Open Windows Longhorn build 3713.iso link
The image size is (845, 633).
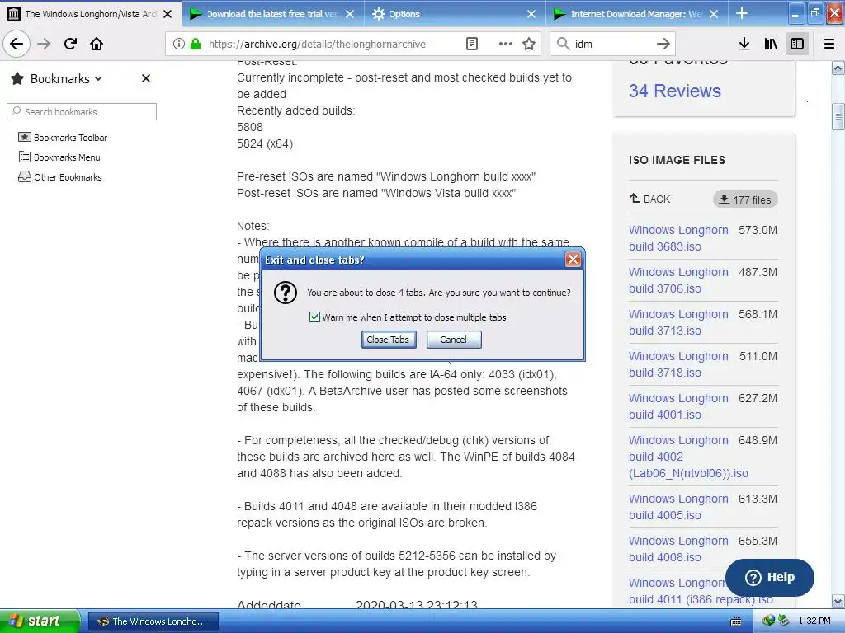tap(678, 322)
